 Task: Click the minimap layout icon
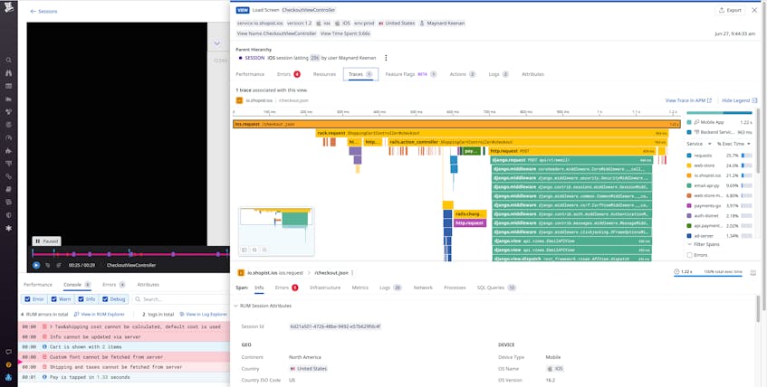pos(244,250)
